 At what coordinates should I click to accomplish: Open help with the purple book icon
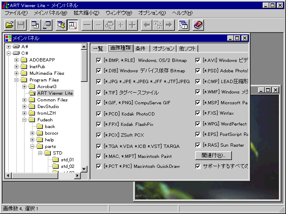pyautogui.click(x=198, y=25)
